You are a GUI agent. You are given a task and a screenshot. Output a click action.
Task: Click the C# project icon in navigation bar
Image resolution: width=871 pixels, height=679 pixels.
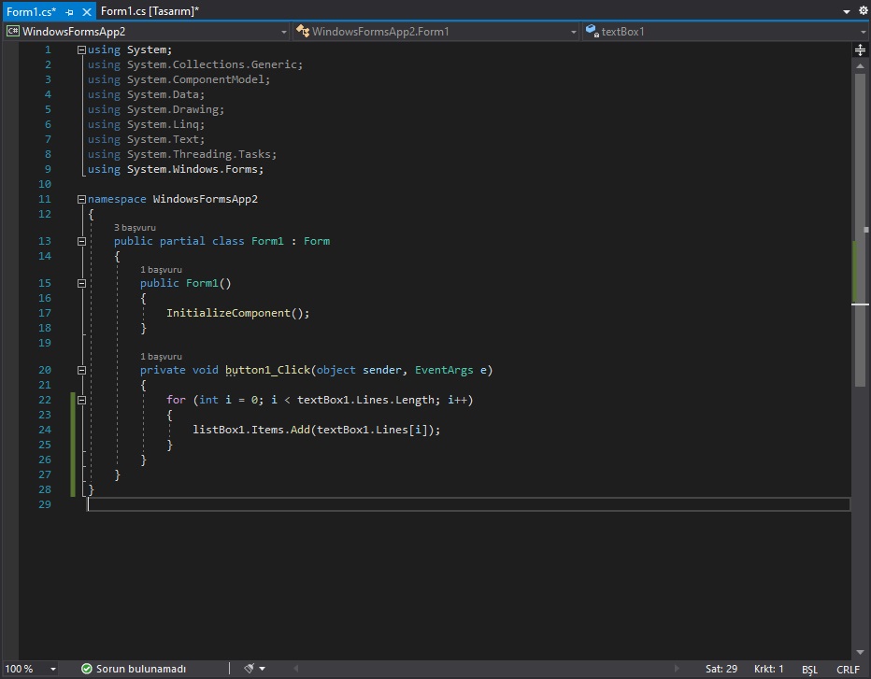click(x=13, y=31)
